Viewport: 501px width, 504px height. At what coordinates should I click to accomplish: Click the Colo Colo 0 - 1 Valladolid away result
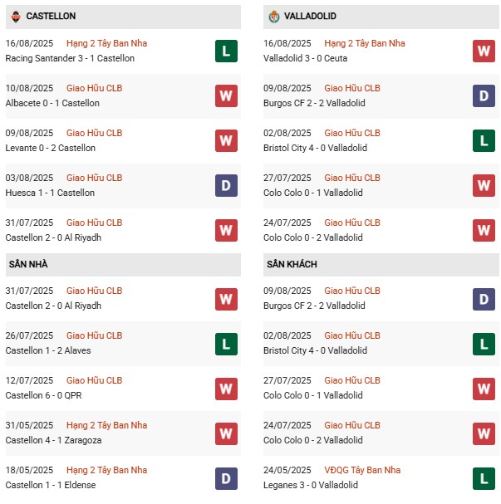(x=312, y=395)
